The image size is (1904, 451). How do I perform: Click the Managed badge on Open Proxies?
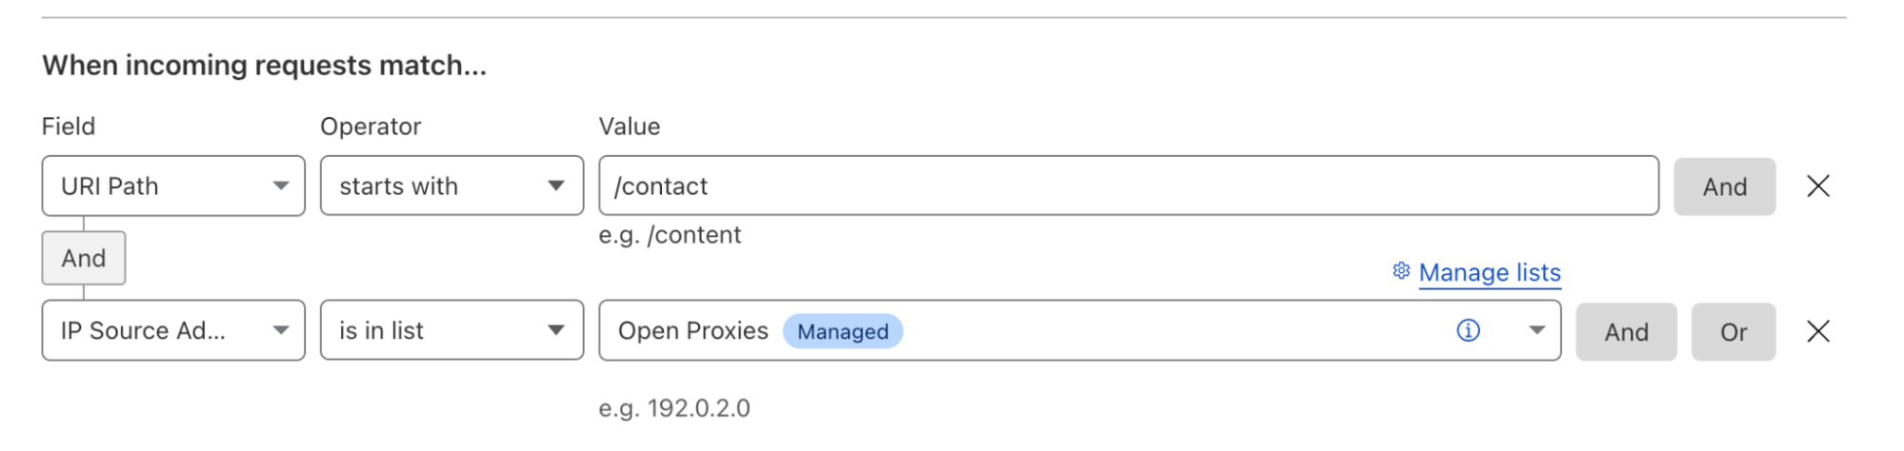pyautogui.click(x=842, y=331)
